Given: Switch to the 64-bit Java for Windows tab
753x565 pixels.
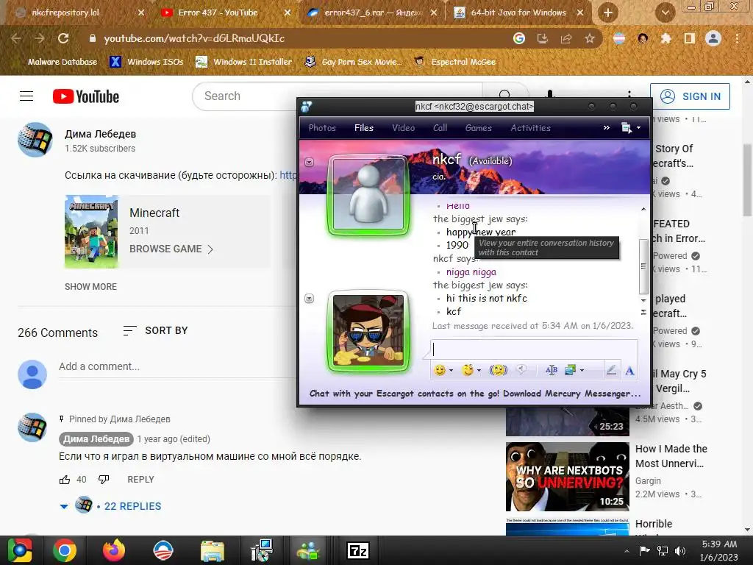Looking at the screenshot, I should click(x=518, y=13).
